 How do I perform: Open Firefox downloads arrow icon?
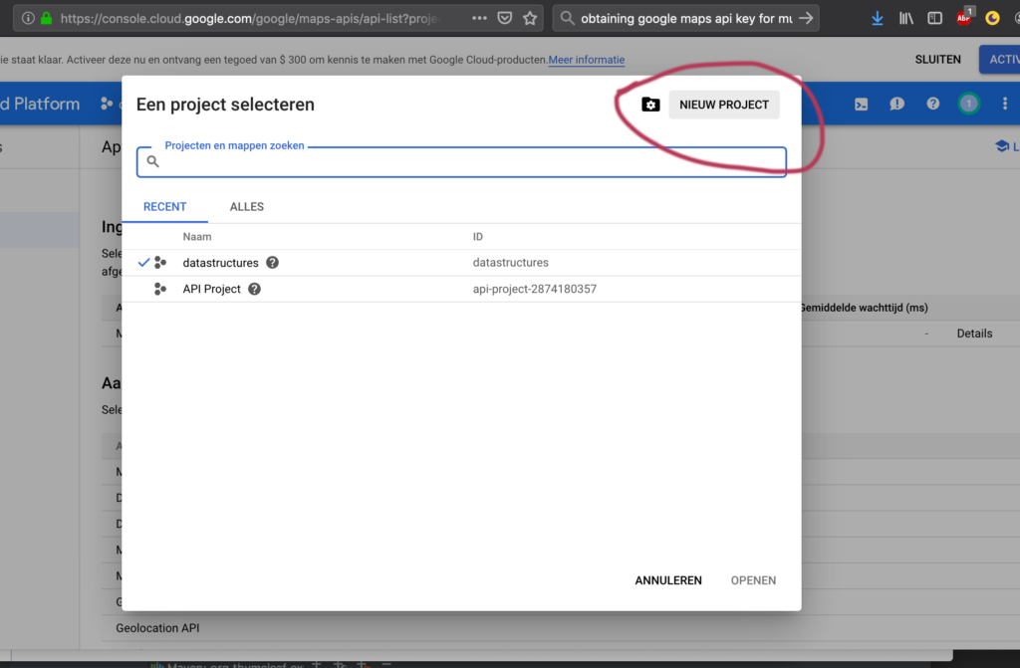(878, 18)
